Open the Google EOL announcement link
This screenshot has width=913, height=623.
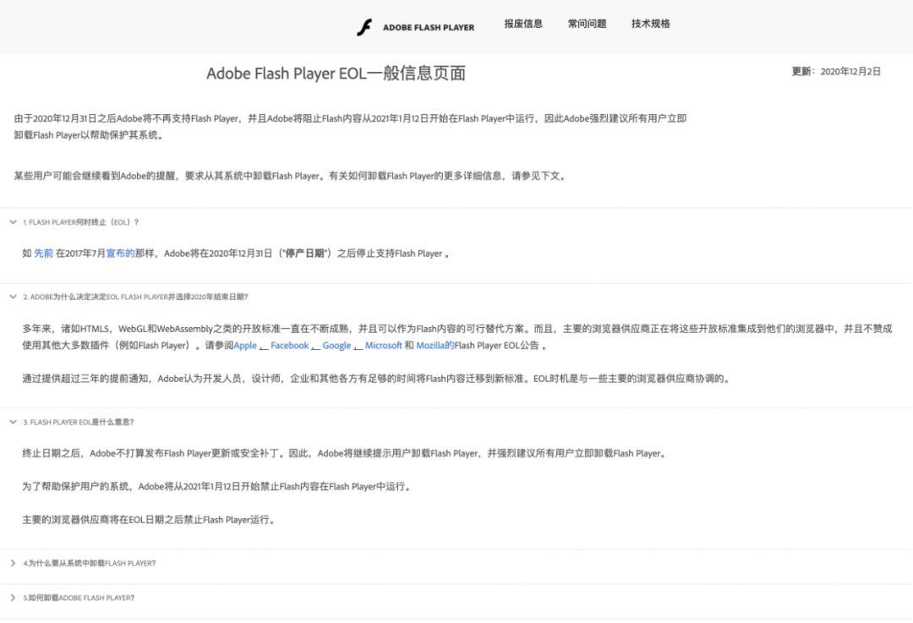tap(336, 346)
